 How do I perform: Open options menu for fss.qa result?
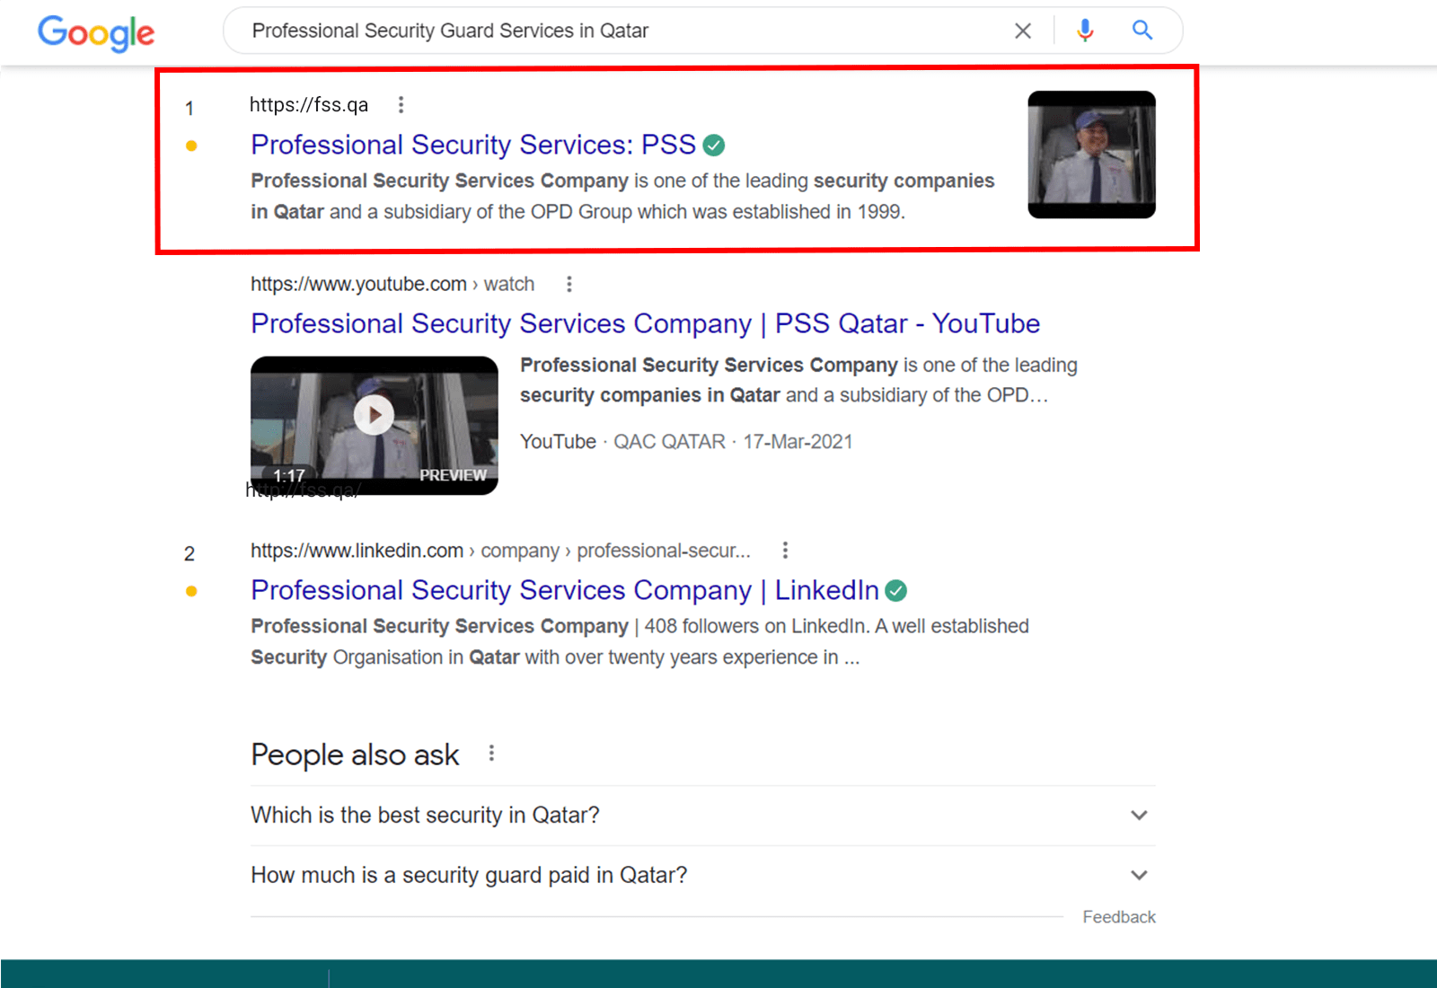click(401, 105)
